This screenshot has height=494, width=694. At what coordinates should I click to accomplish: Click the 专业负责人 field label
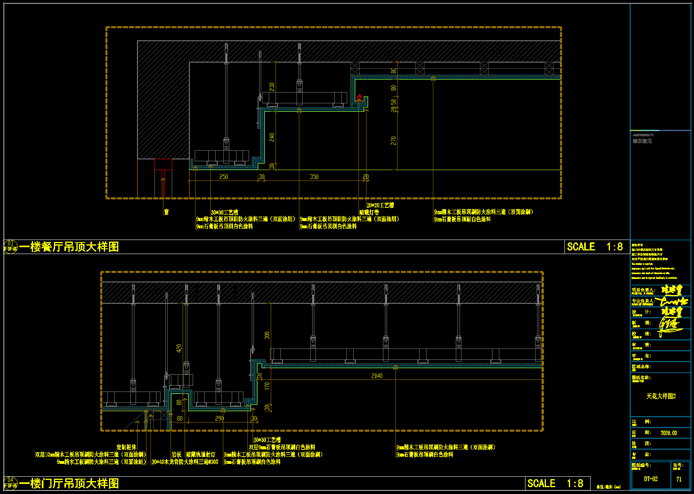(643, 301)
